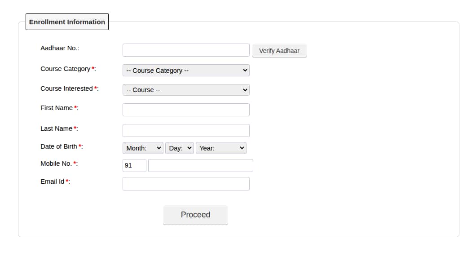Focus the First Name text box
Screen dimensions: 476x274
(x=186, y=110)
